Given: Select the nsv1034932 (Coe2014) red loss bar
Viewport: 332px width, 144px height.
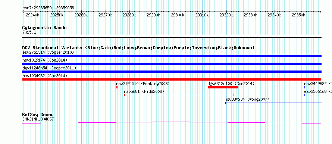Looking at the screenshot, I should tap(172, 79).
